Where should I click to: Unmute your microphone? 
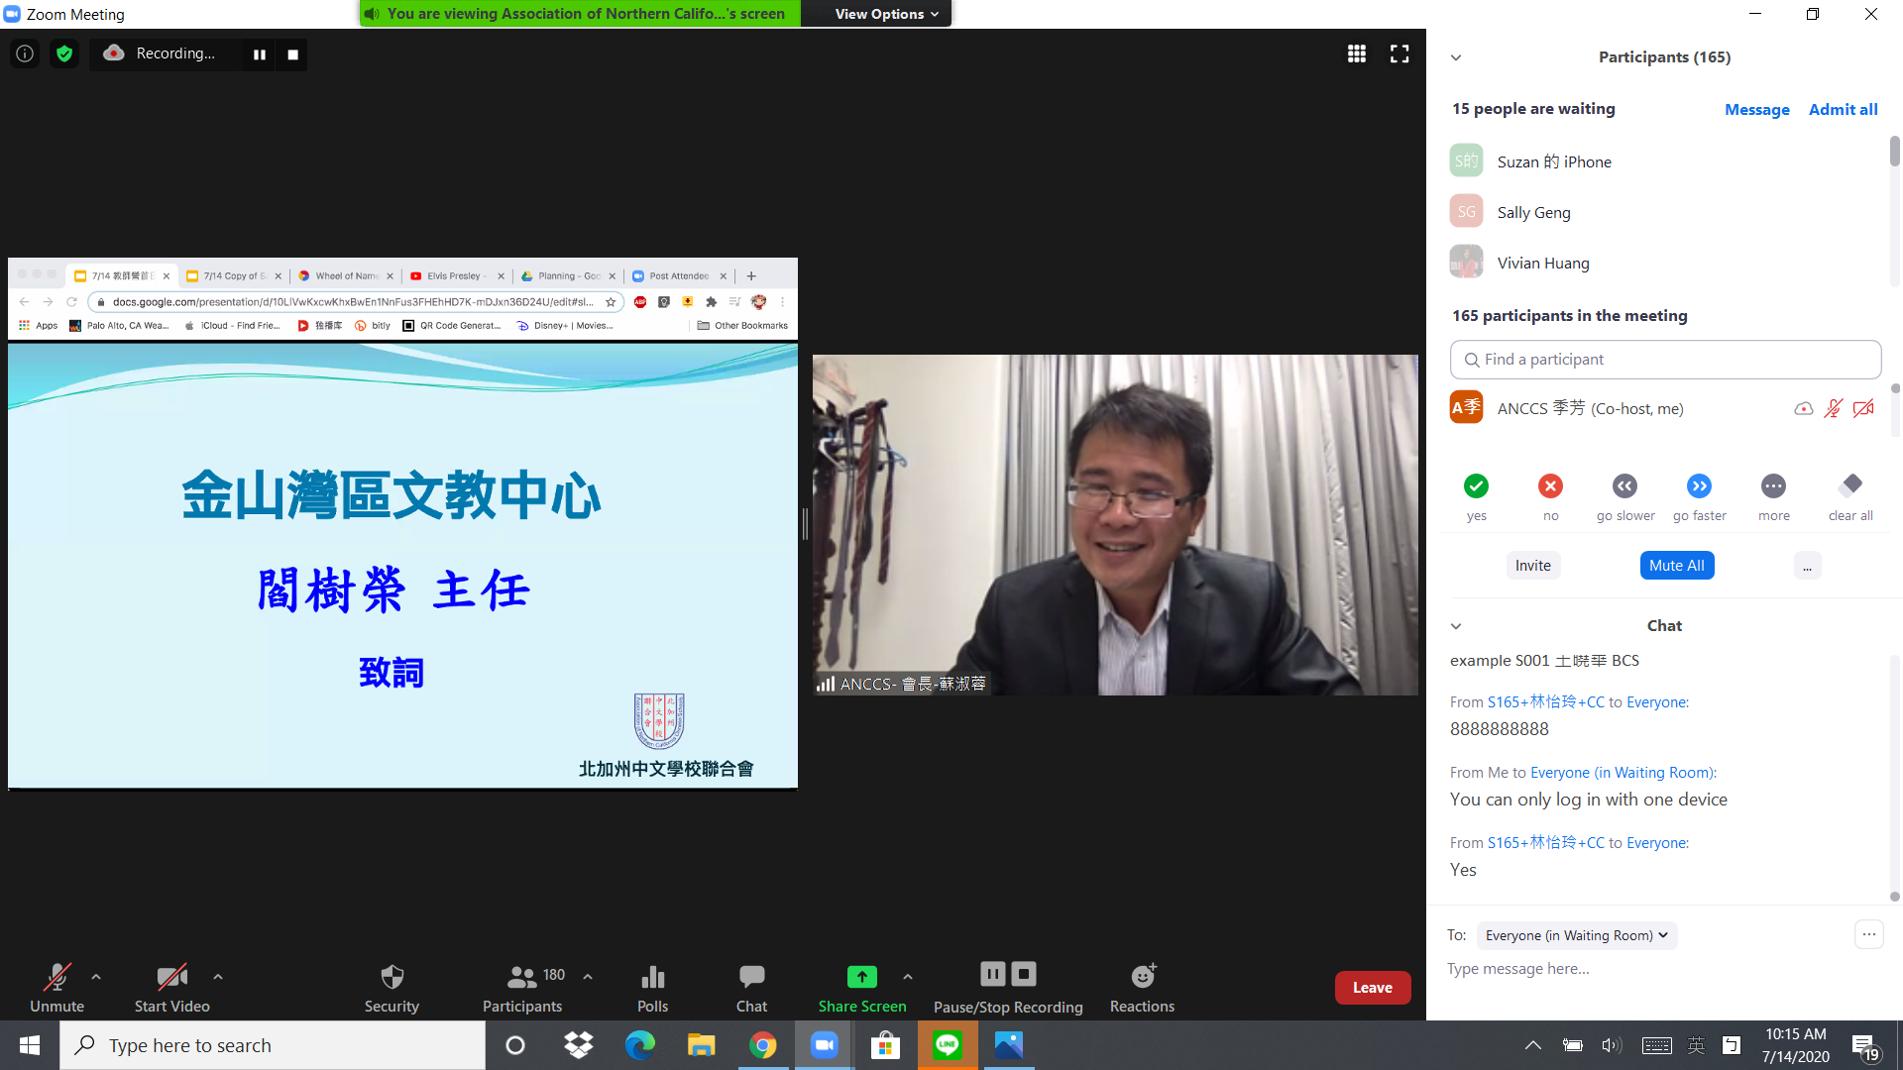click(56, 986)
